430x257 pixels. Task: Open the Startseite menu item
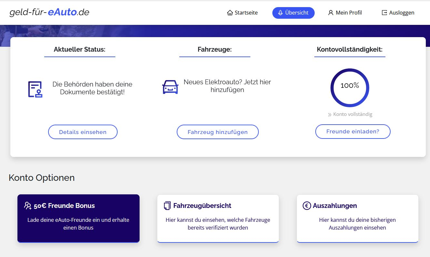click(242, 13)
